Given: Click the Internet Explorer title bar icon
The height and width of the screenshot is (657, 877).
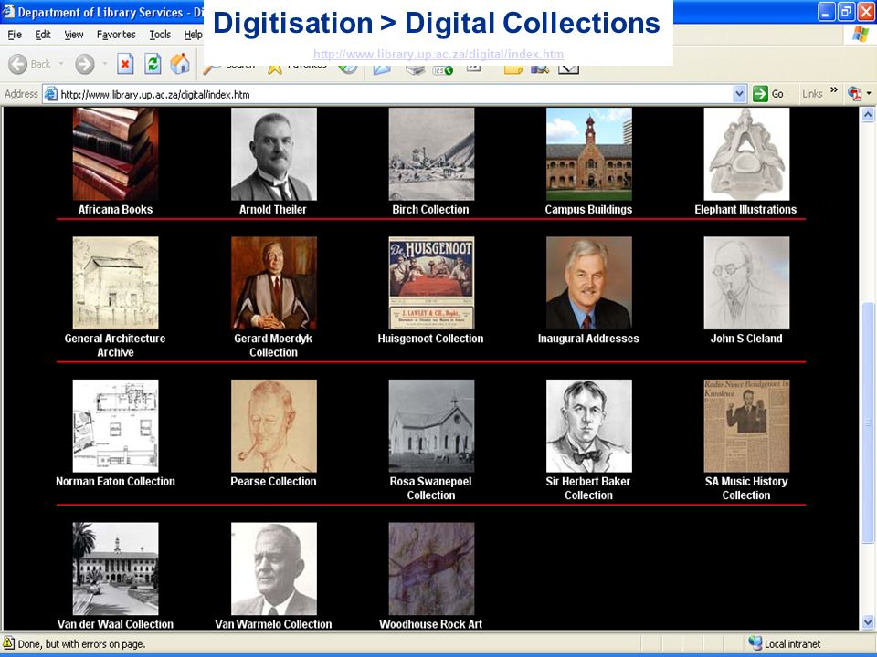Looking at the screenshot, I should tap(8, 12).
